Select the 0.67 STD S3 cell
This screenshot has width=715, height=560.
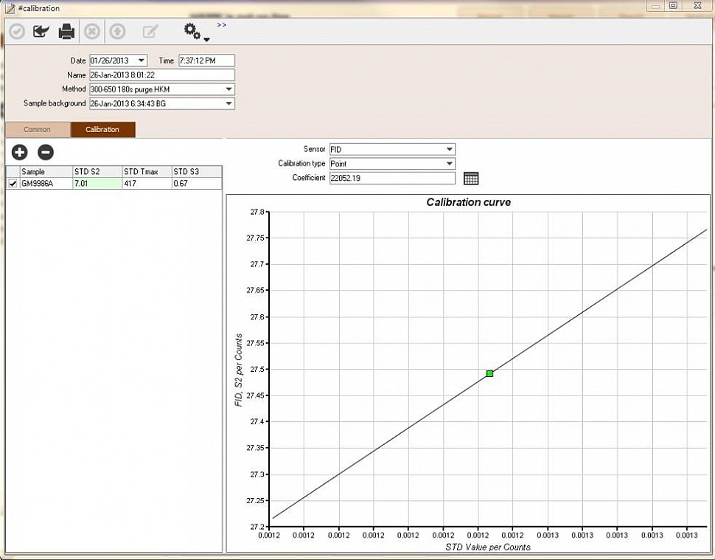[x=197, y=184]
